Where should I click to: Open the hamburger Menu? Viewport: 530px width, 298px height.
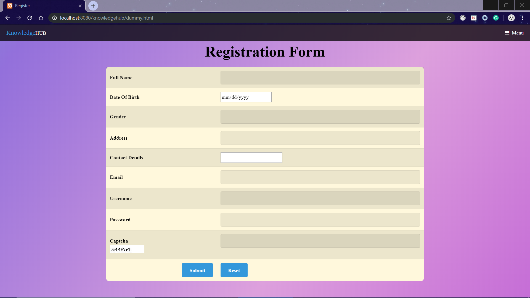click(x=514, y=33)
